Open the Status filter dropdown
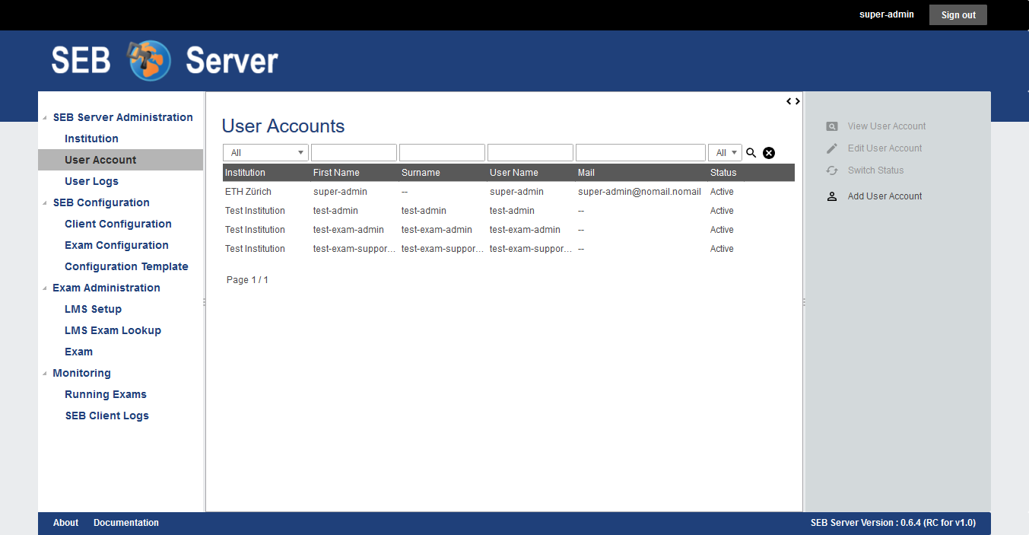Screen dimensions: 1029x535 [725, 153]
